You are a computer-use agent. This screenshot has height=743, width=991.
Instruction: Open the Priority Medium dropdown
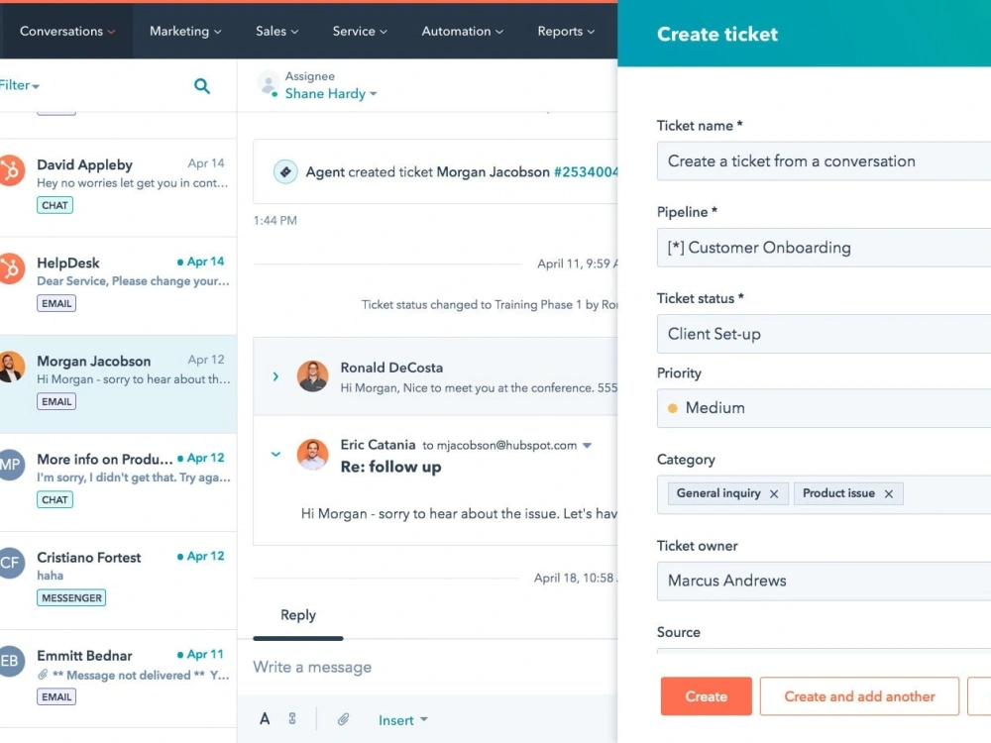tap(824, 408)
